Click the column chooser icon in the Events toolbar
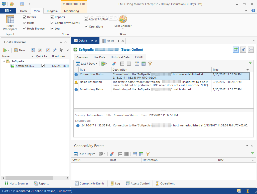 pos(144,64)
